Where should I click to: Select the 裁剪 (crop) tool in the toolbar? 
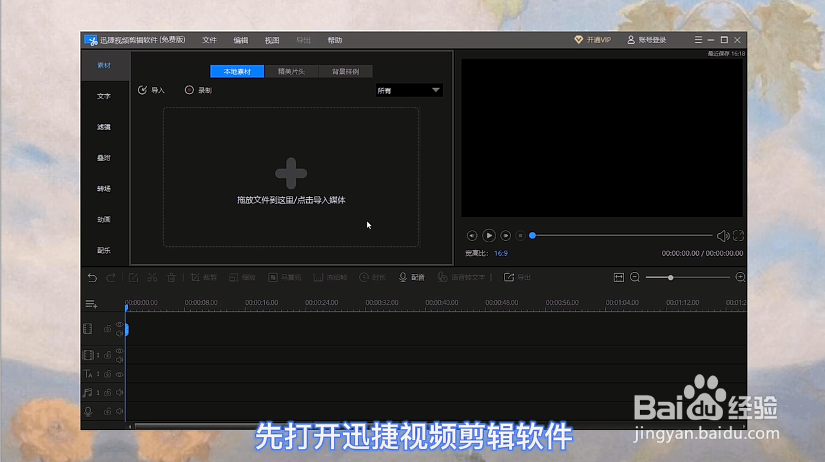(204, 277)
